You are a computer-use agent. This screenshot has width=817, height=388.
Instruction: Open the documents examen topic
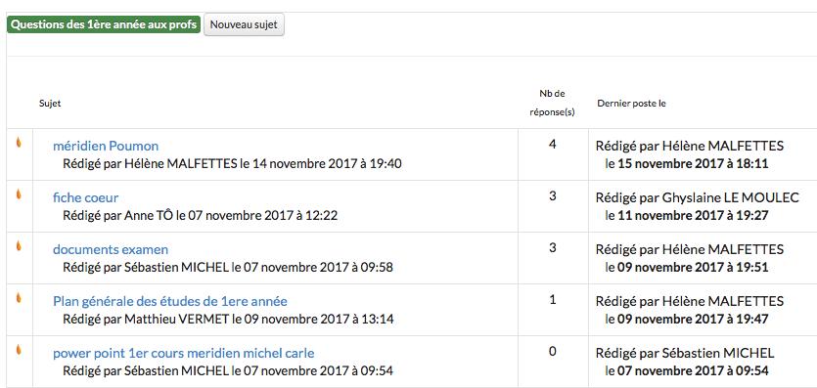click(x=111, y=249)
